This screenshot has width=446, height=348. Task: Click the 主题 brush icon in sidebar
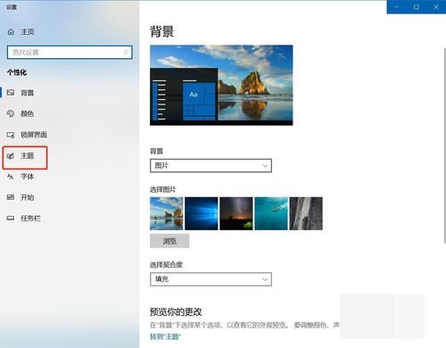(x=11, y=155)
